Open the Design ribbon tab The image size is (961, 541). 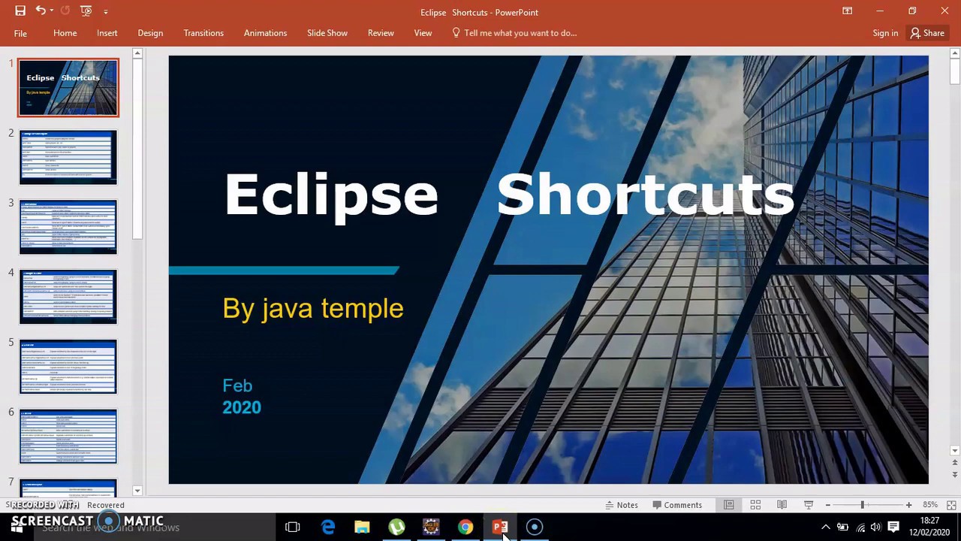click(x=150, y=33)
